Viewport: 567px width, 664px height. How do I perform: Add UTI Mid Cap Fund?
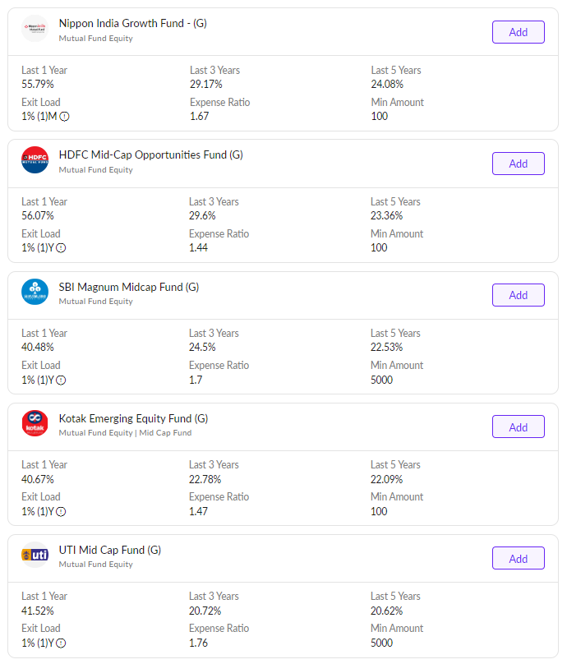pos(518,558)
